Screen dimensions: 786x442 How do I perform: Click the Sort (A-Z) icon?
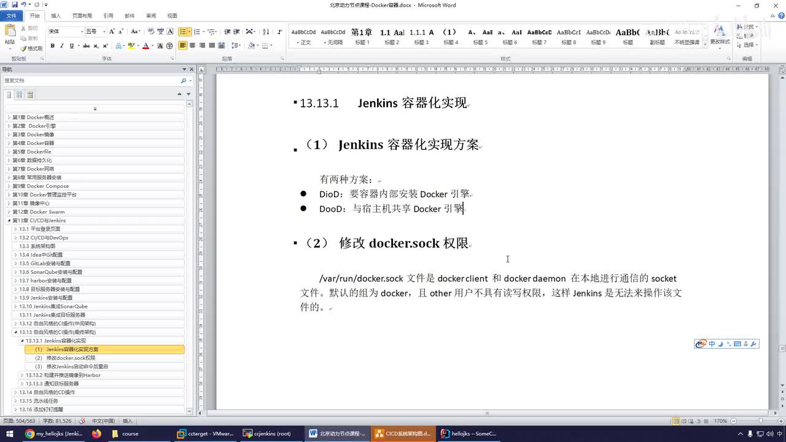click(266, 31)
